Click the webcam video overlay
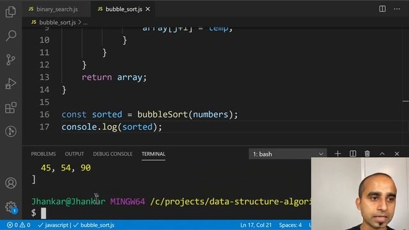409x230 pixels. coord(360,194)
